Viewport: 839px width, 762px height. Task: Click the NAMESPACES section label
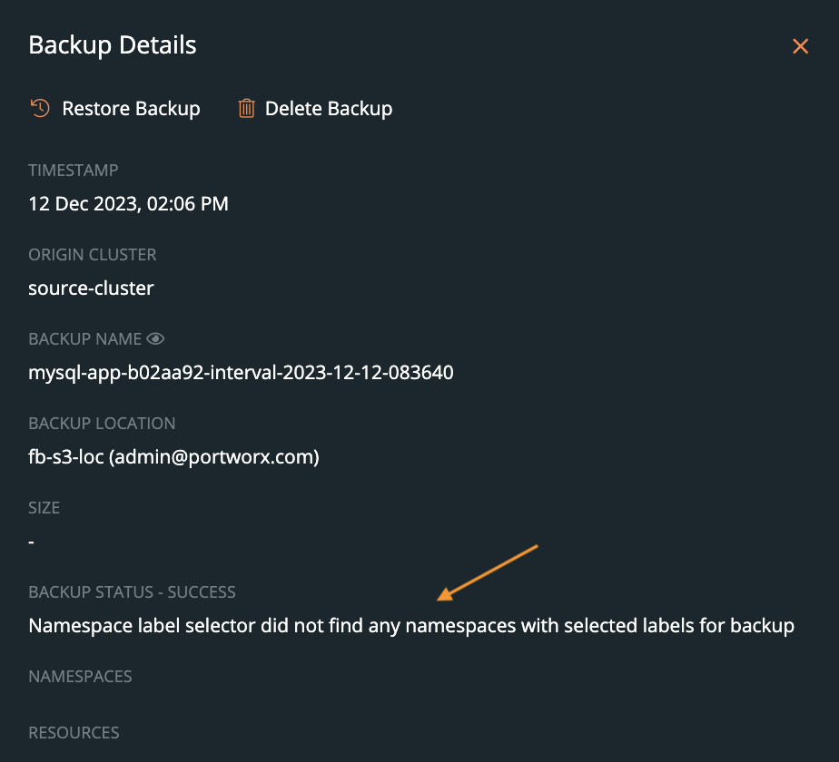pos(80,677)
